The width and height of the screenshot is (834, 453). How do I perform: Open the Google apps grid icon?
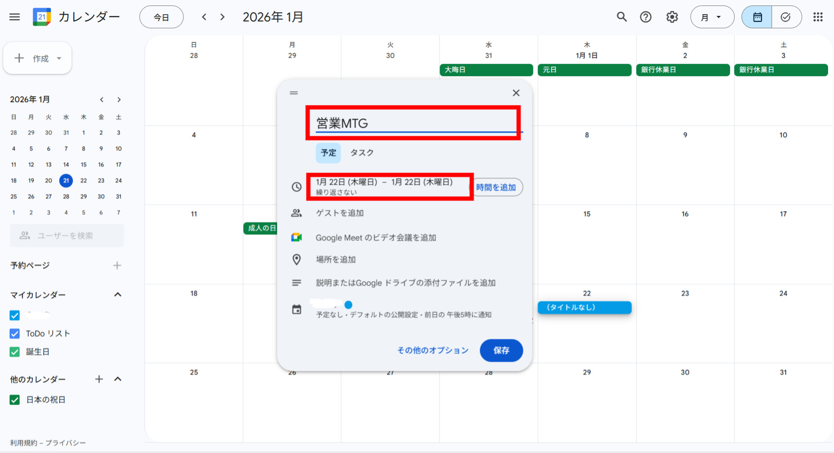point(818,17)
